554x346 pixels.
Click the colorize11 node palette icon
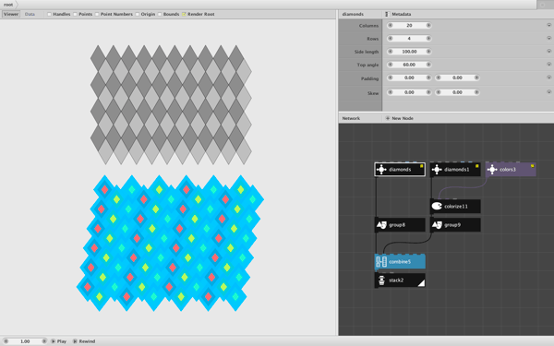pos(437,206)
